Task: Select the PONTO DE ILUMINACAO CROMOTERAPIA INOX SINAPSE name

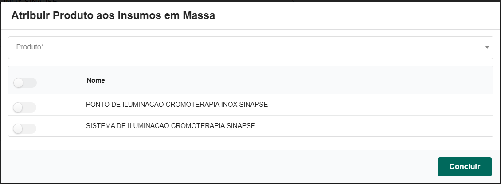Action: [177, 105]
